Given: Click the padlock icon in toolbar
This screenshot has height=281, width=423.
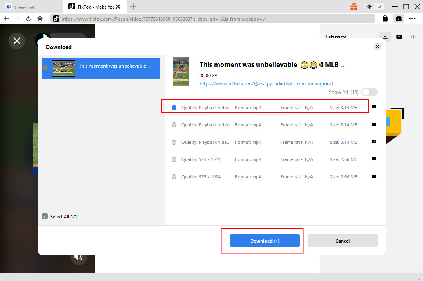Looking at the screenshot, I should [x=385, y=19].
